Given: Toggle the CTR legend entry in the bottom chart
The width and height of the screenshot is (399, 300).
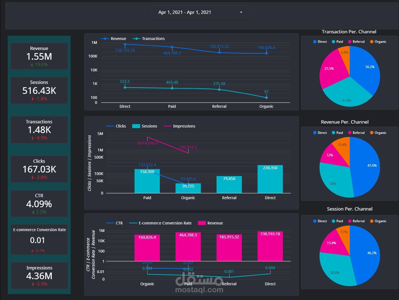Looking at the screenshot, I should click(114, 223).
